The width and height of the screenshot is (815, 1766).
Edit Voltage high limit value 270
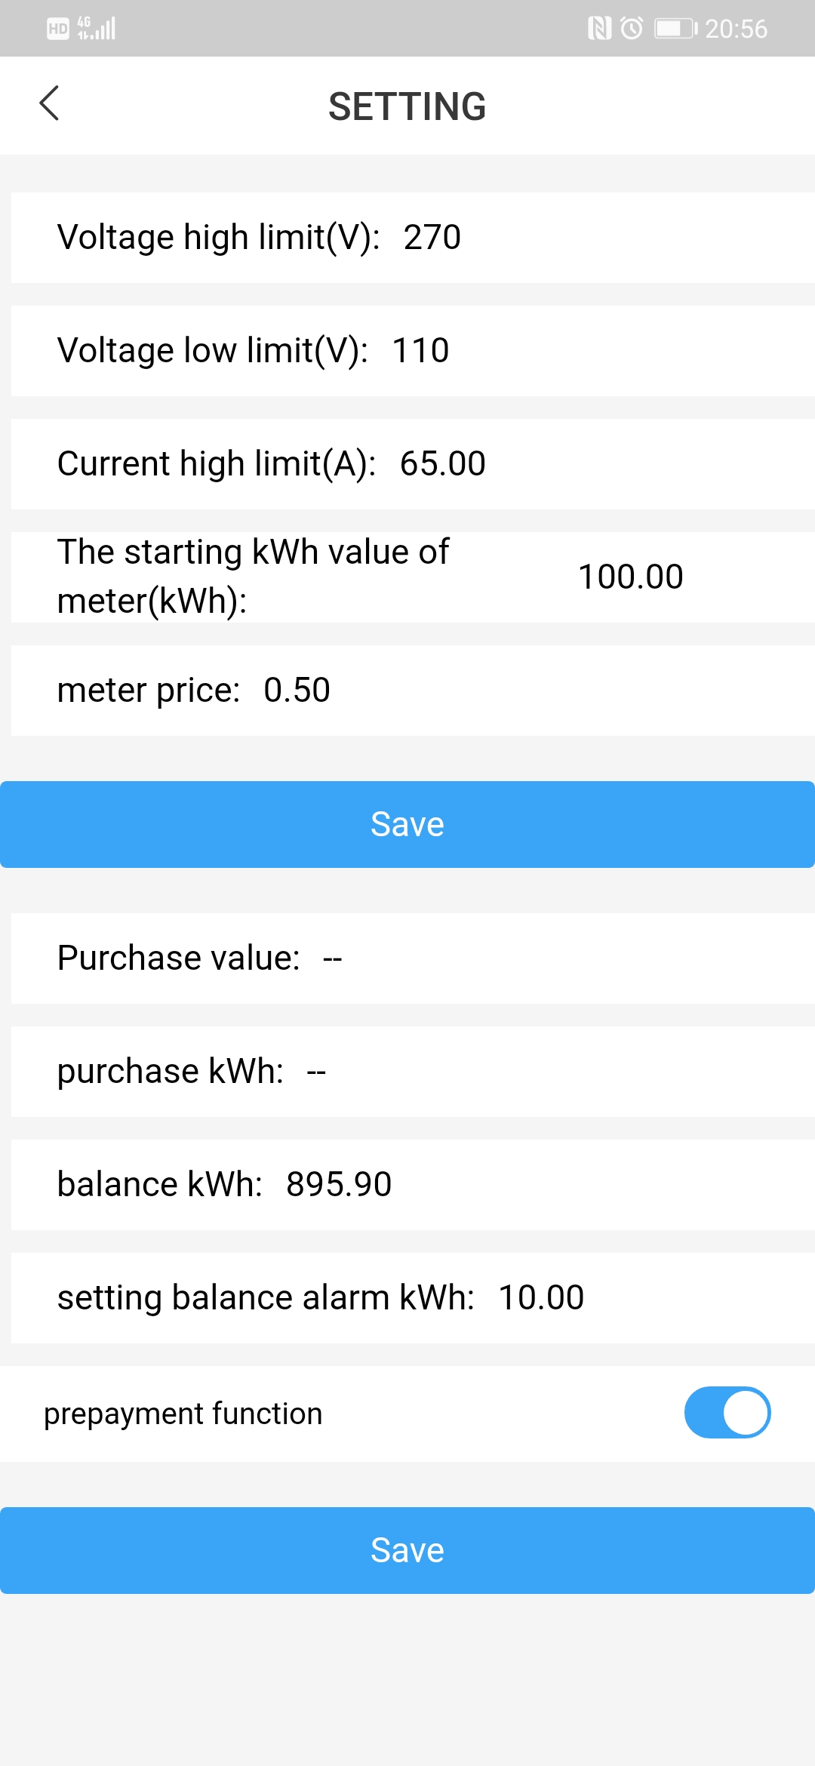432,238
